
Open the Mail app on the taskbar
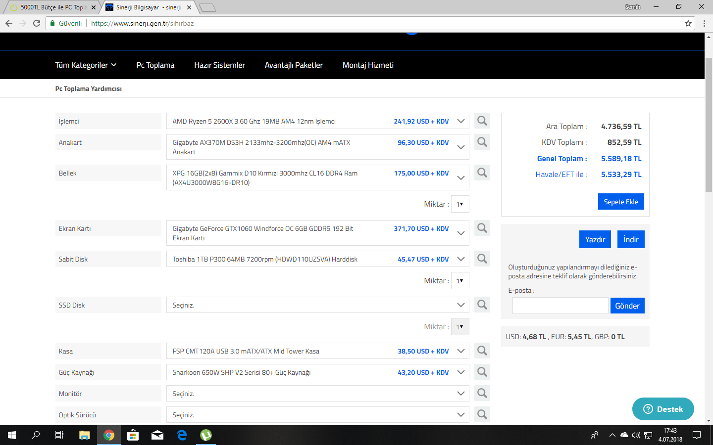point(157,435)
